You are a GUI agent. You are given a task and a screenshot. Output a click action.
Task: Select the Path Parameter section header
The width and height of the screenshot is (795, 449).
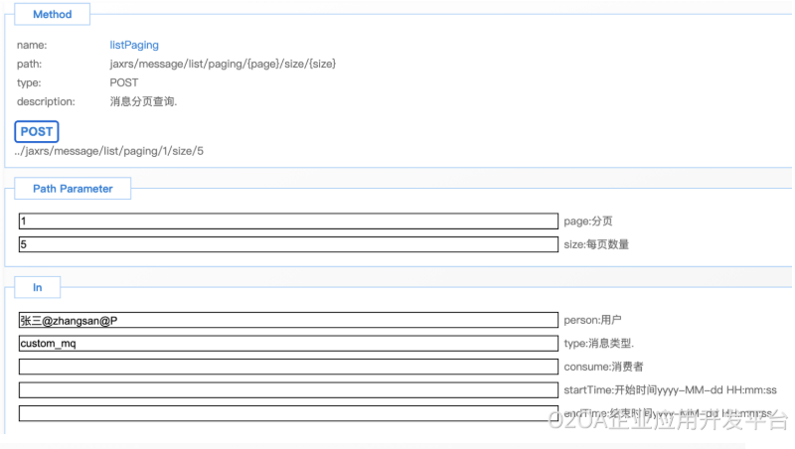tap(73, 188)
